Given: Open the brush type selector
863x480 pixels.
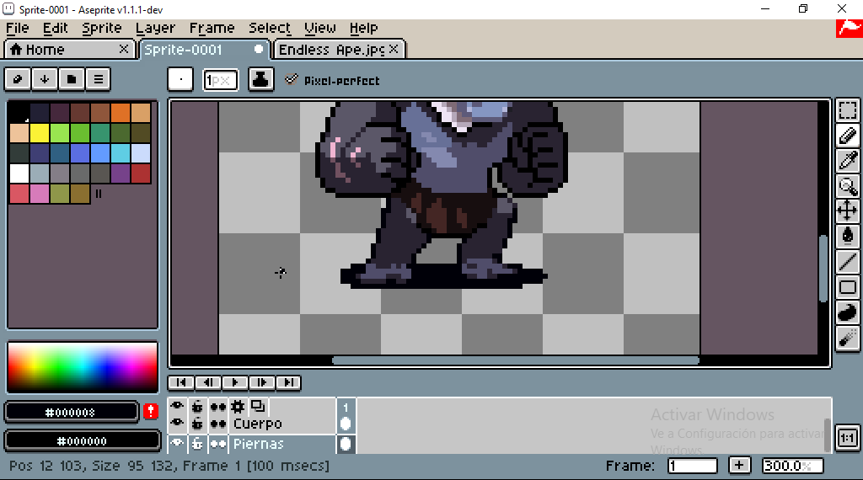Looking at the screenshot, I should 180,79.
